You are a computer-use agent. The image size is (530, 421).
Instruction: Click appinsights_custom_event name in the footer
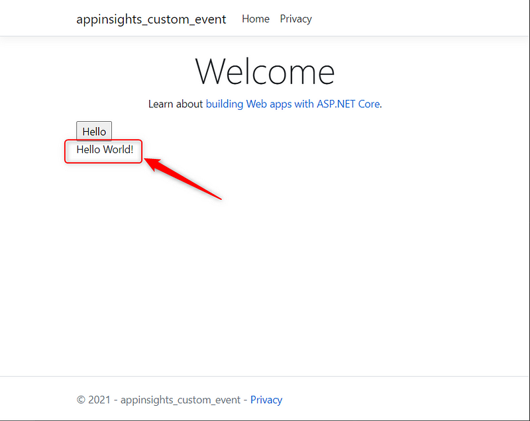179,400
